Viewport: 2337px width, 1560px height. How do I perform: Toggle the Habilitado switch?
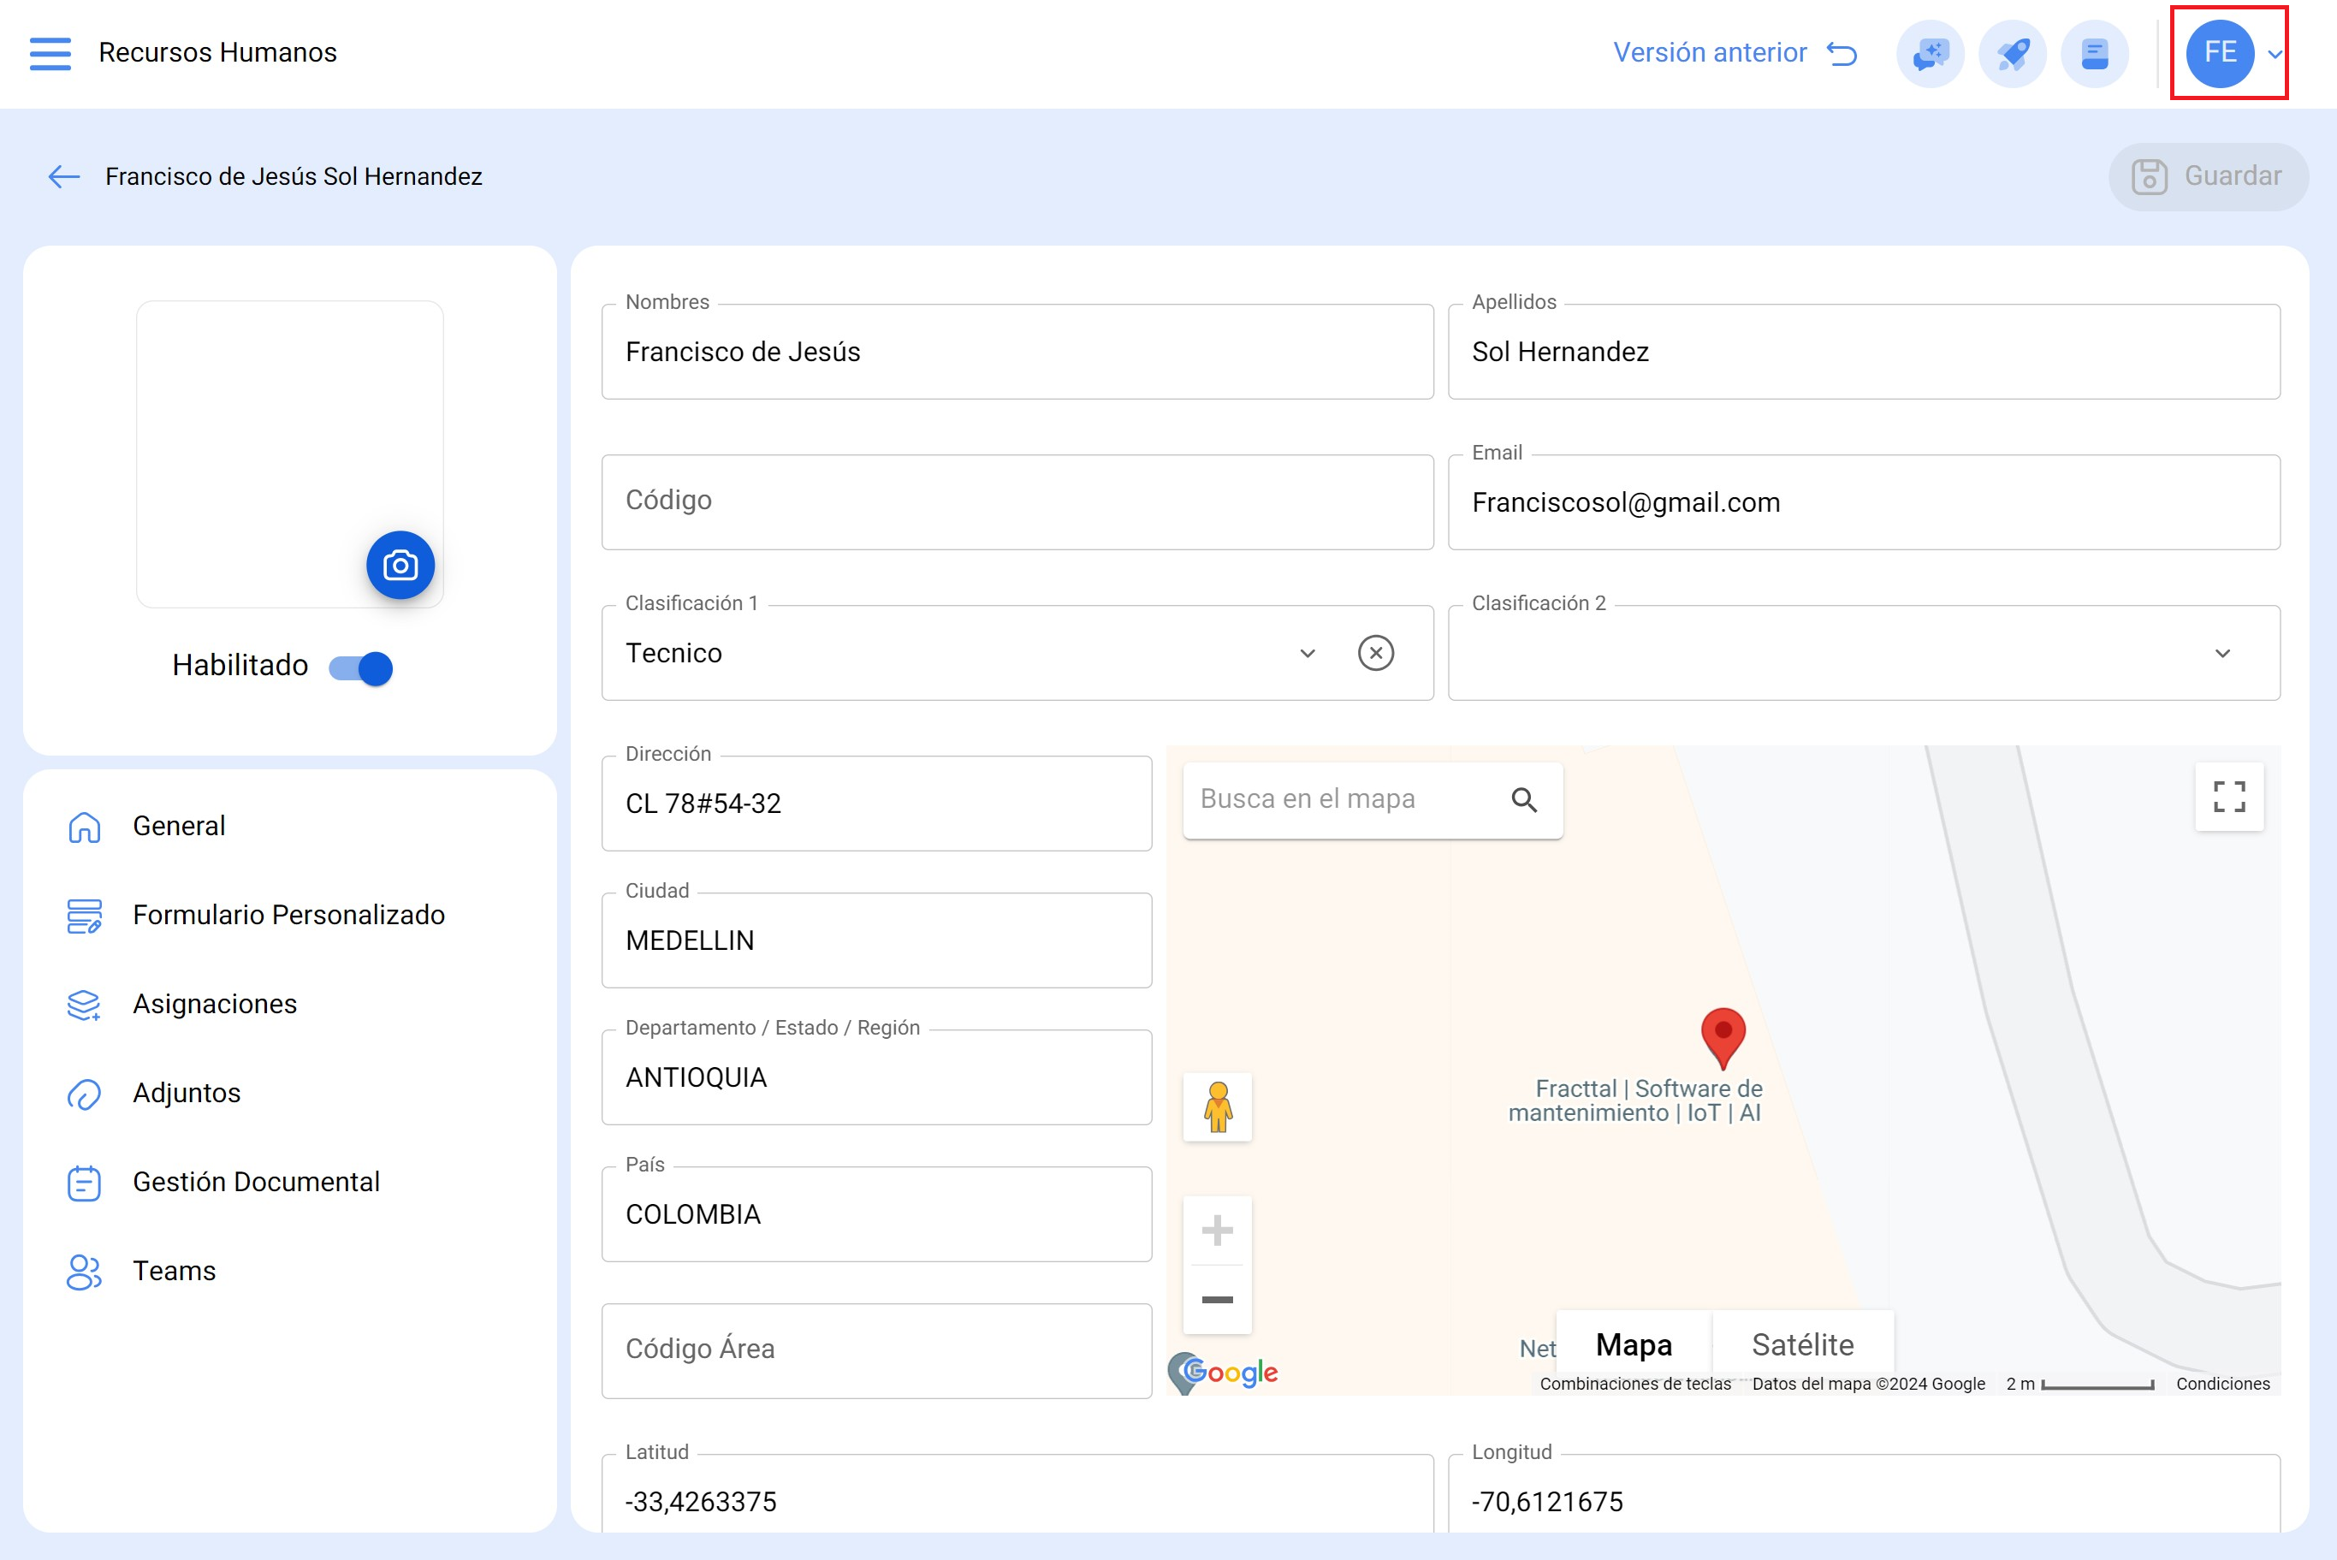tap(361, 667)
